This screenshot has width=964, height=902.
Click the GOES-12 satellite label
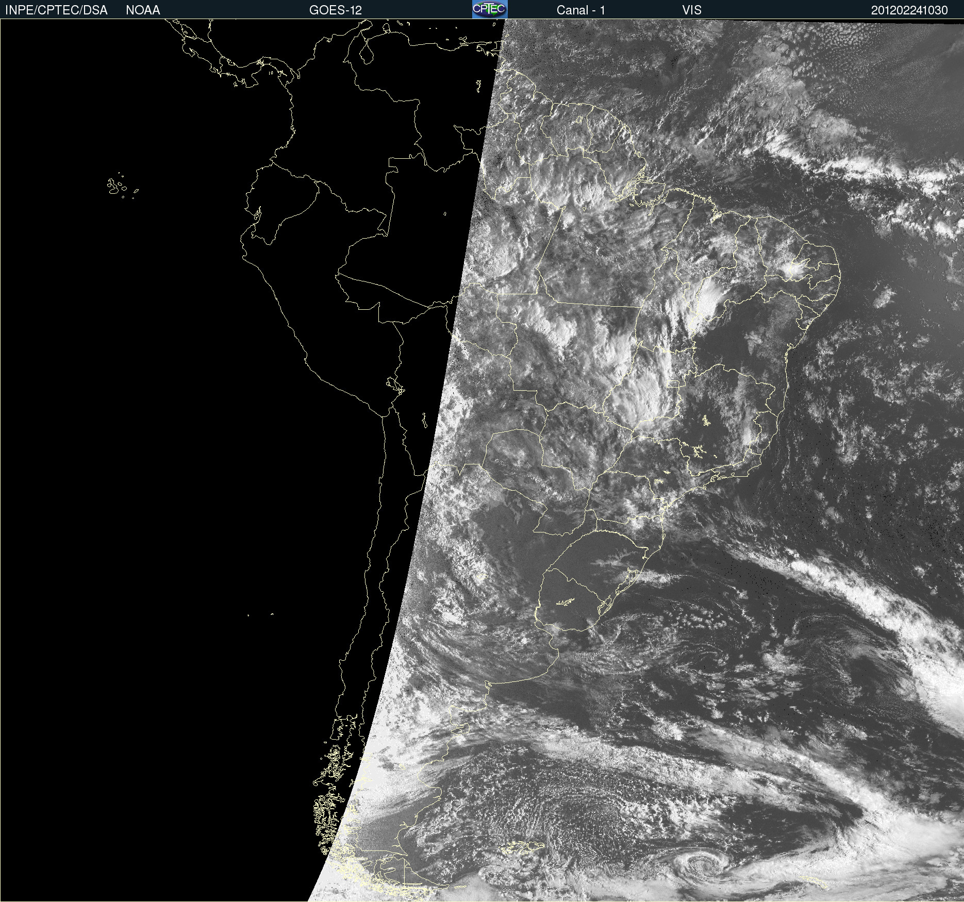[x=336, y=10]
